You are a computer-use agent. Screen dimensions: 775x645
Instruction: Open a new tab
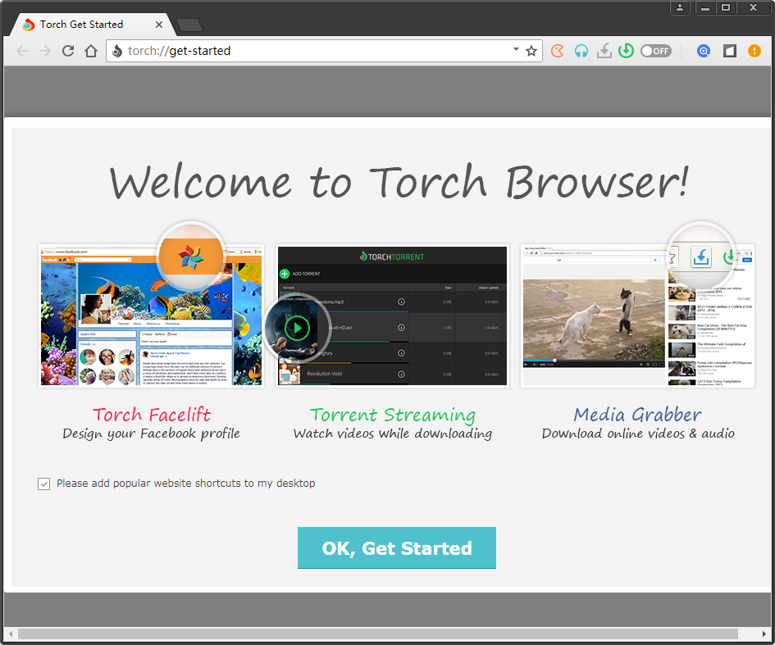(x=189, y=25)
